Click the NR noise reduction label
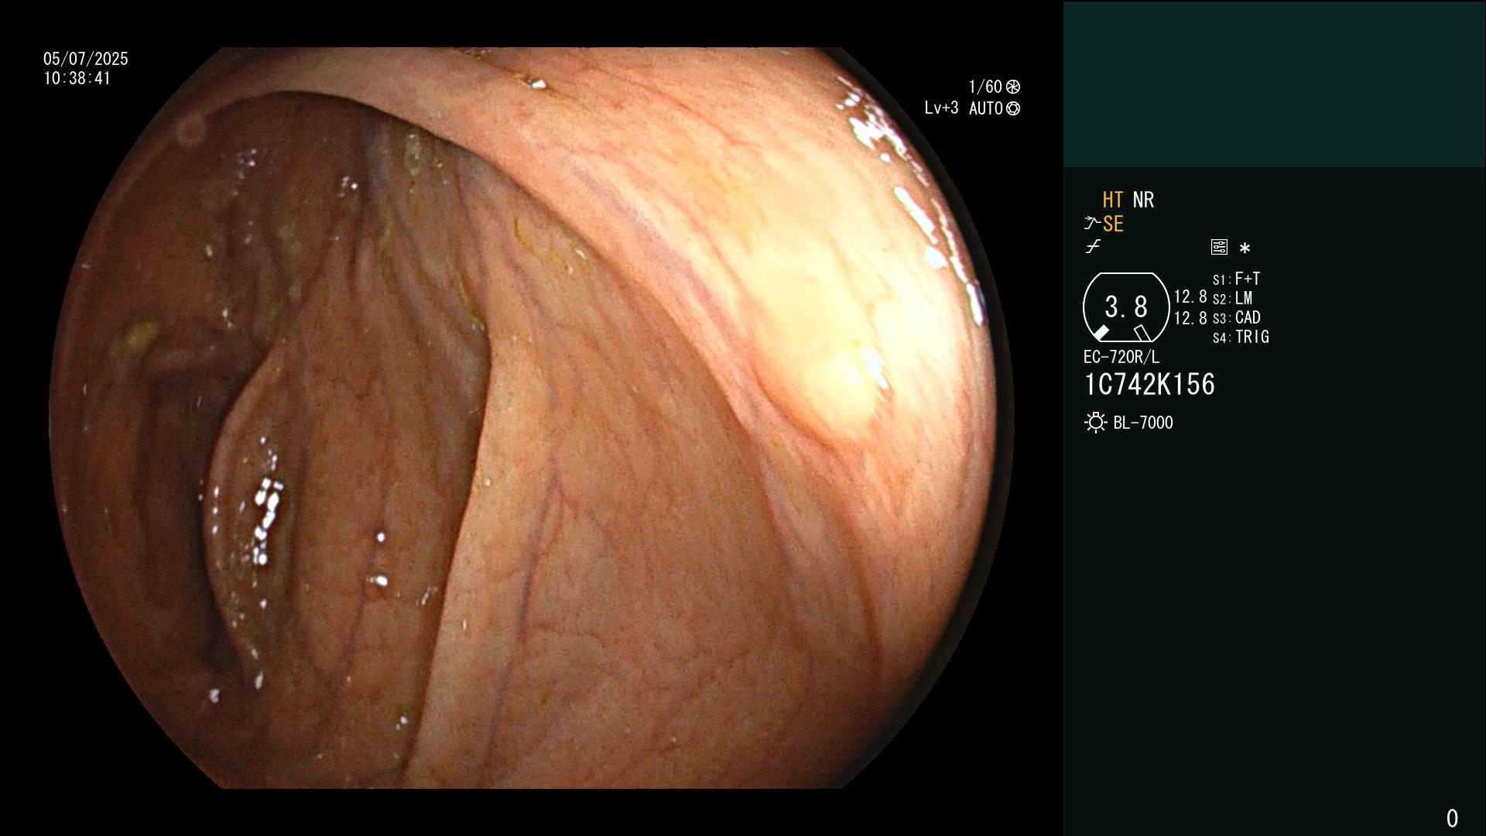Image resolution: width=1486 pixels, height=836 pixels. click(x=1143, y=200)
